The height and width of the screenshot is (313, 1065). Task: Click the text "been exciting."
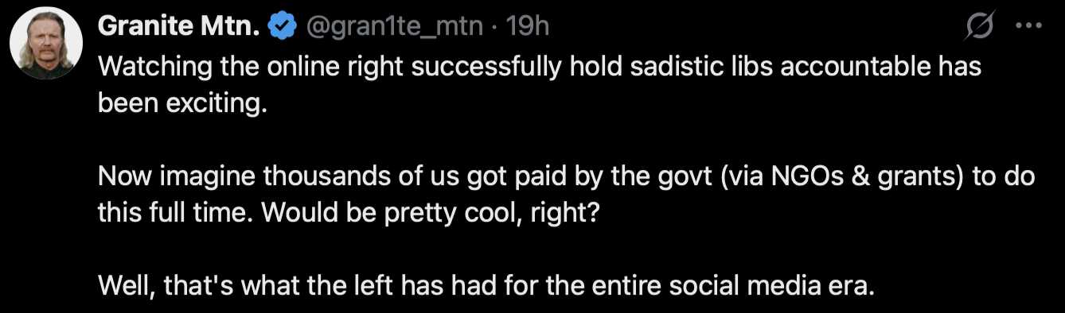coord(180,103)
